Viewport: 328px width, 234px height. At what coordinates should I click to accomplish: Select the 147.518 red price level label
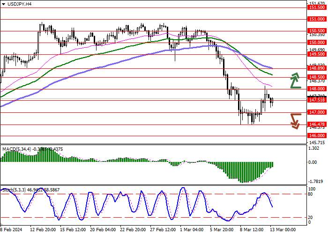tap(317, 100)
